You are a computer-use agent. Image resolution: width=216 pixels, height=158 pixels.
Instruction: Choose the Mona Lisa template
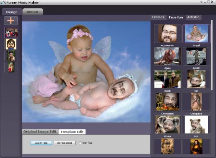[x=197, y=146]
